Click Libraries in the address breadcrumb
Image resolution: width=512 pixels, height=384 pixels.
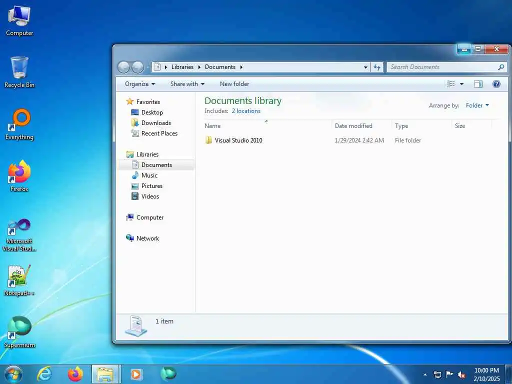click(x=182, y=67)
